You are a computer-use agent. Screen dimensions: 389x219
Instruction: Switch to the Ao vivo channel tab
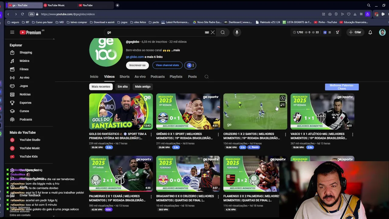point(140,77)
